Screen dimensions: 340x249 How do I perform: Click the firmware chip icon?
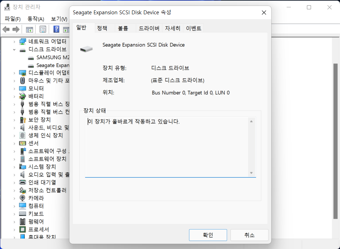(23, 221)
